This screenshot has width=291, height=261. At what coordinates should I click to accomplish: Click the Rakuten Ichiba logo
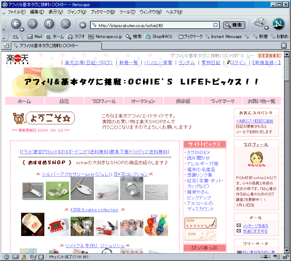(x=17, y=59)
